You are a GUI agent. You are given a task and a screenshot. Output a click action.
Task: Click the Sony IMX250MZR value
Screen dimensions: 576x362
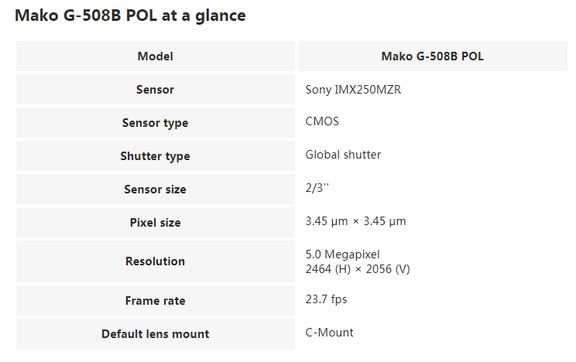(x=353, y=90)
